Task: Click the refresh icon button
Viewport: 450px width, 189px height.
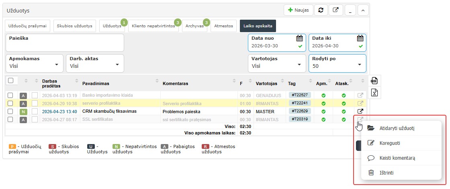Action: click(321, 10)
